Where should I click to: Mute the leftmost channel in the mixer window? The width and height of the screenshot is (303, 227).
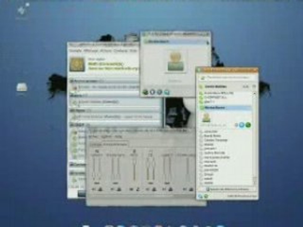(x=94, y=189)
